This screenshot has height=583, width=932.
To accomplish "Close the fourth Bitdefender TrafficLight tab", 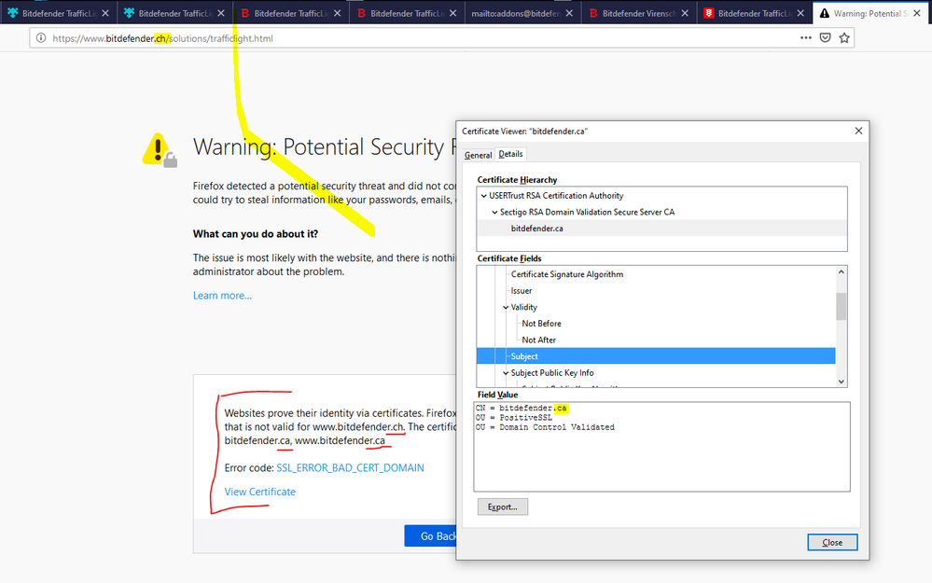I will tap(452, 13).
